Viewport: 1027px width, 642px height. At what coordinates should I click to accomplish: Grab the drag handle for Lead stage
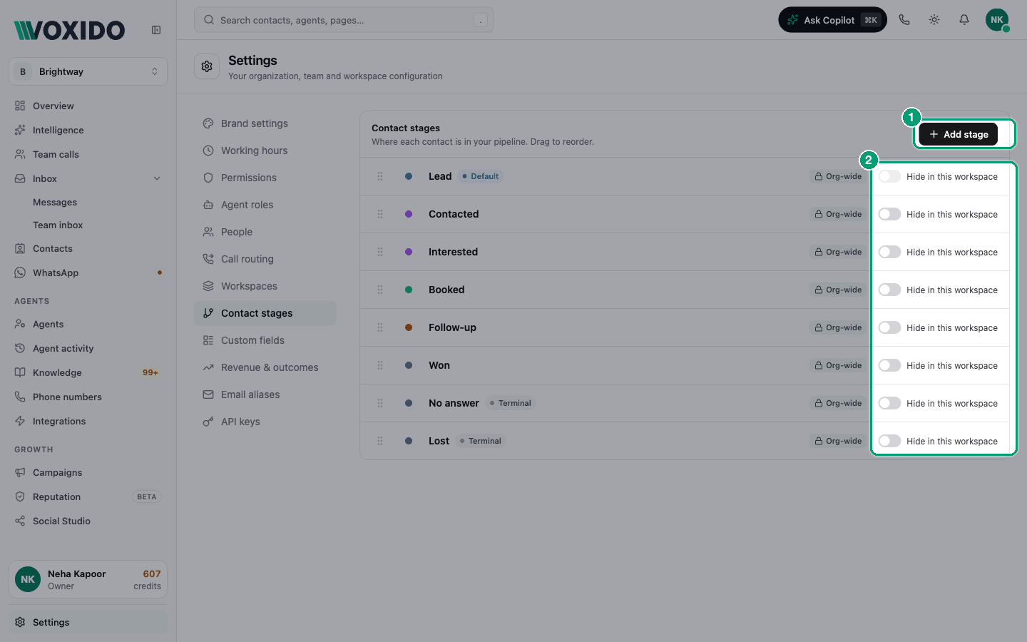point(380,176)
